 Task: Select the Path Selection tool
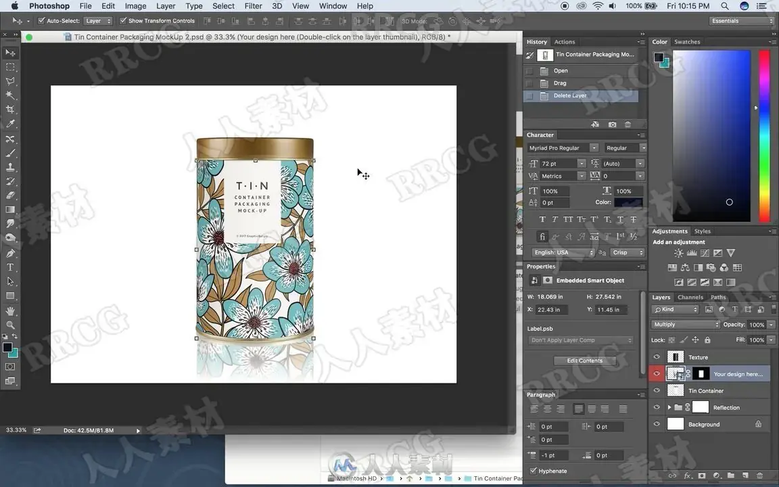10,281
